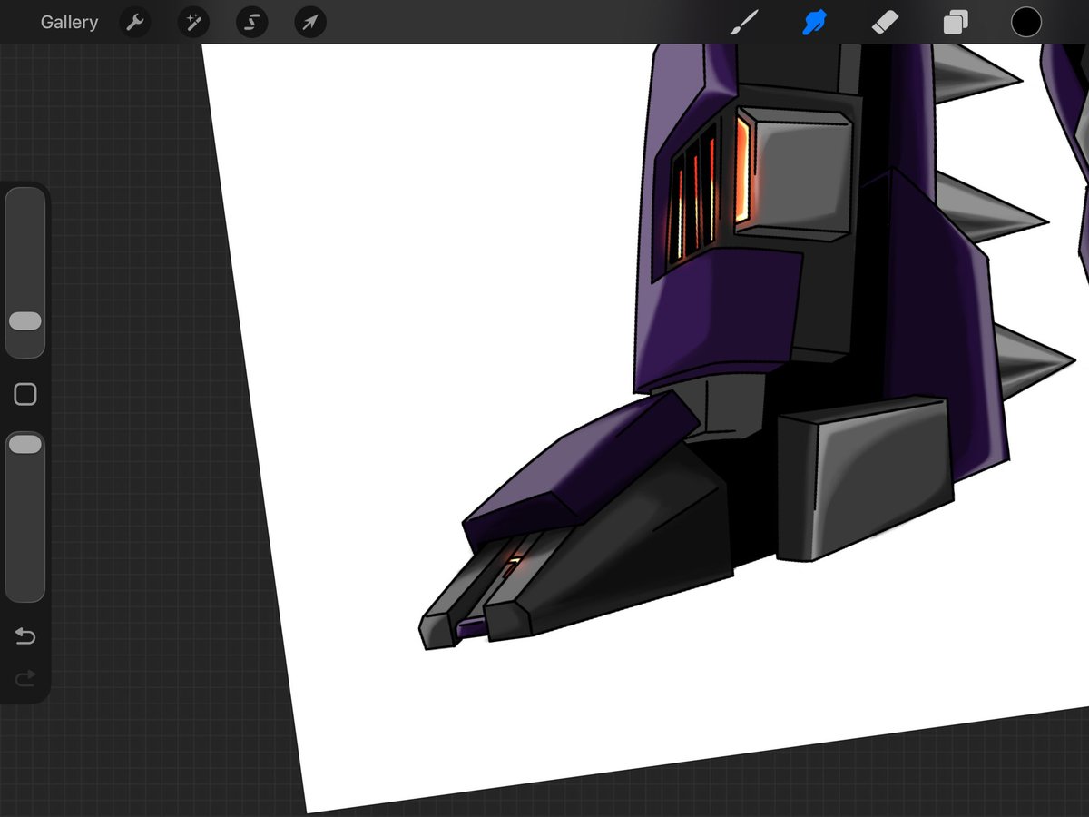Screen dimensions: 1089x817
Task: Activate the Selection S-ribbon tool
Action: 251,23
